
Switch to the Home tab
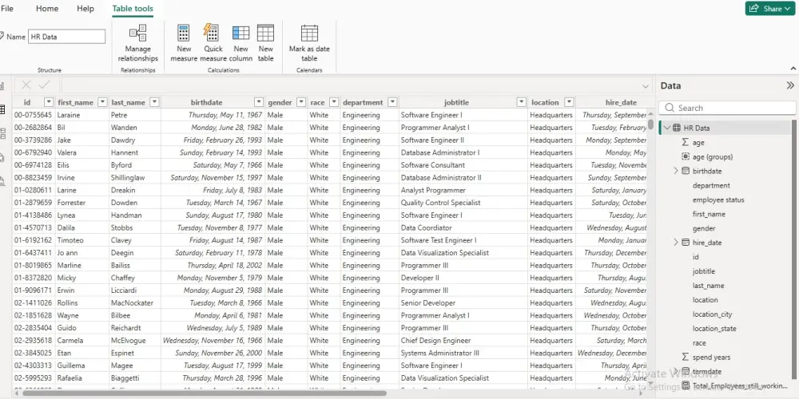click(47, 9)
